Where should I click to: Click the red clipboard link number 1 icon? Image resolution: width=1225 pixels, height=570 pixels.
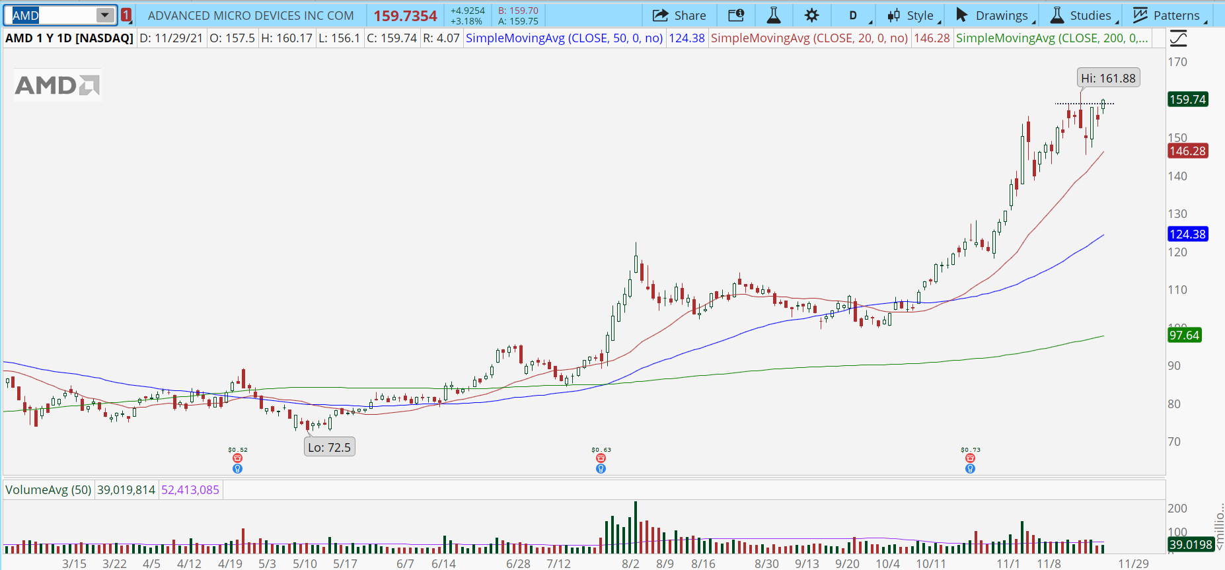(126, 15)
